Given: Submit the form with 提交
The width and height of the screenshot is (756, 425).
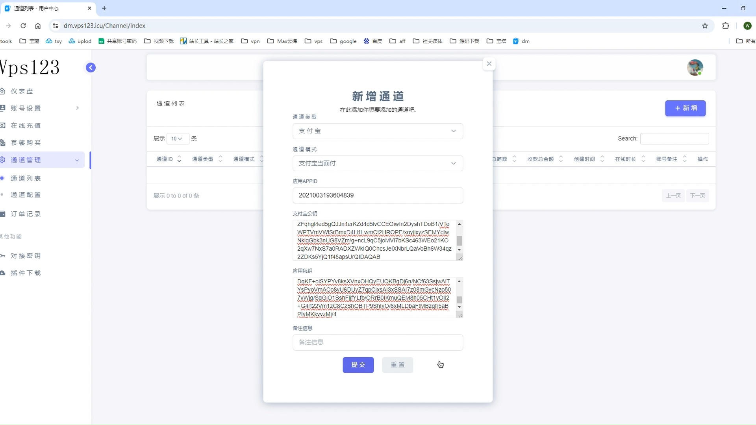Looking at the screenshot, I should click(x=358, y=365).
